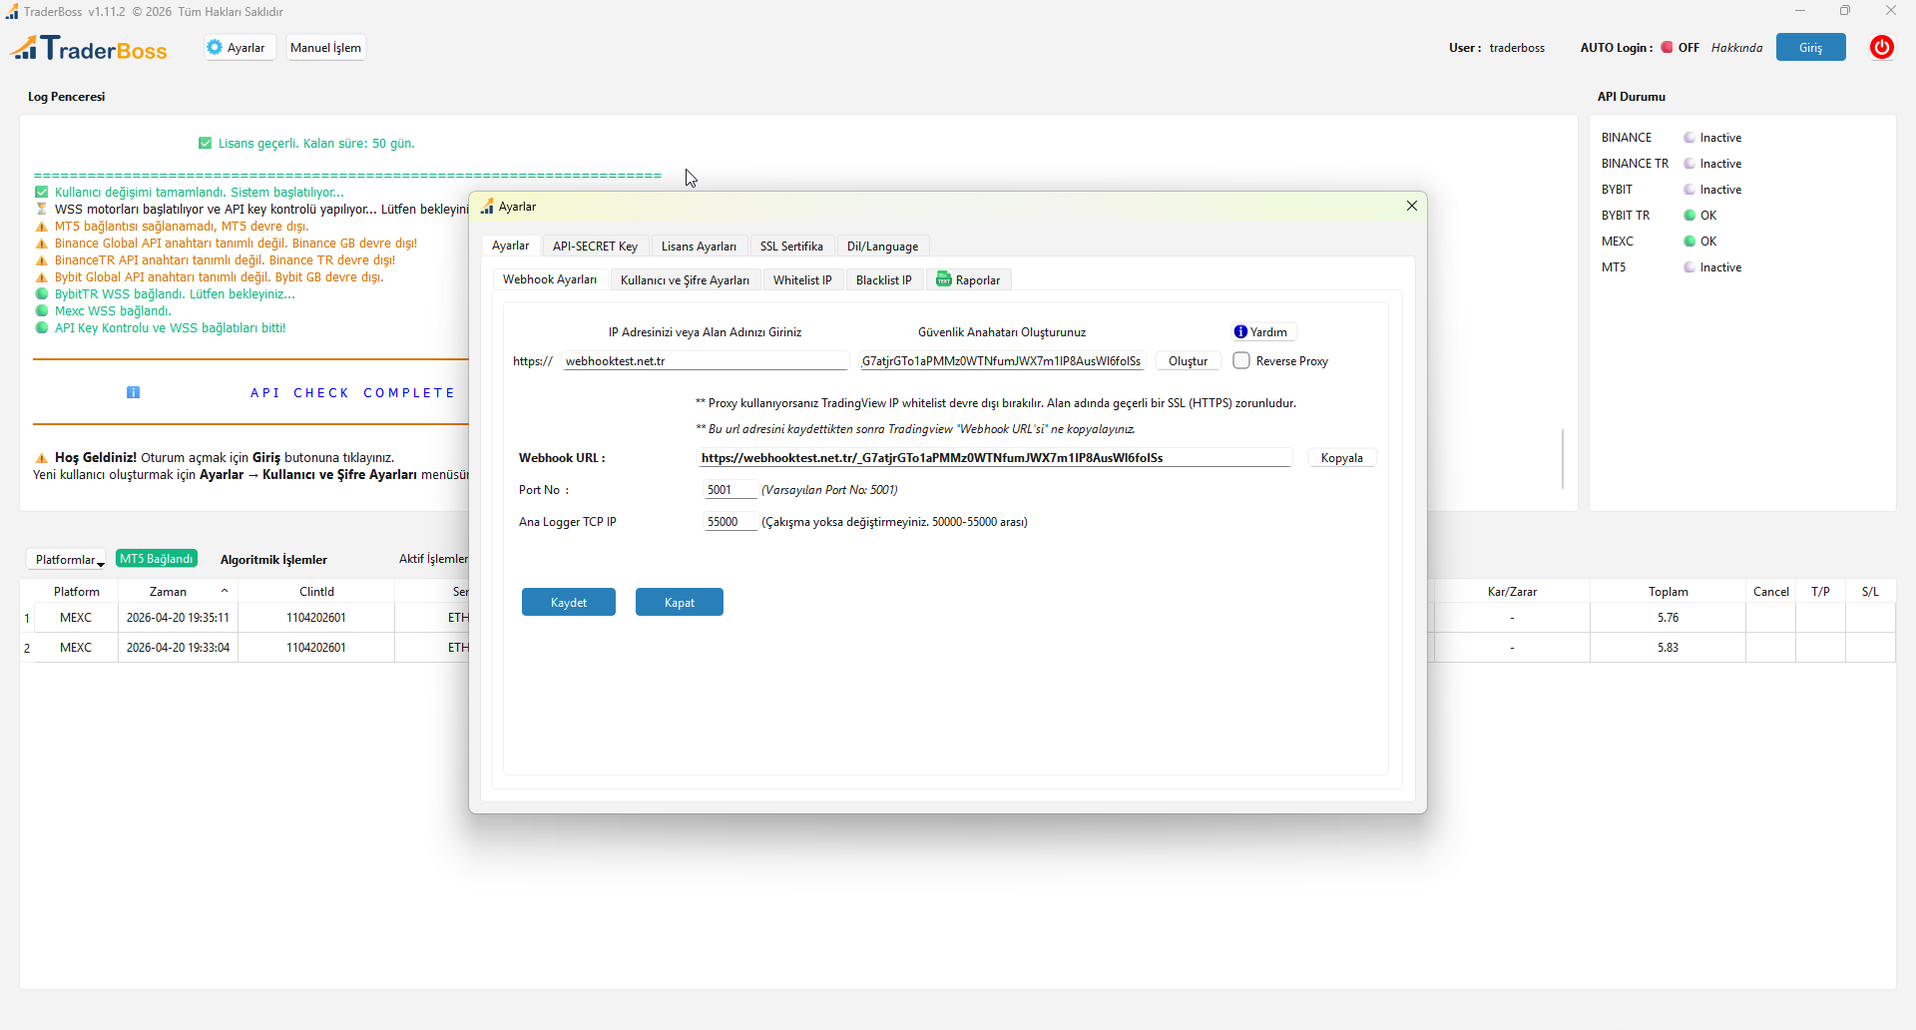Switch to Lisans Ayarları tab
Screen dimensions: 1916x1030
[x=699, y=247]
